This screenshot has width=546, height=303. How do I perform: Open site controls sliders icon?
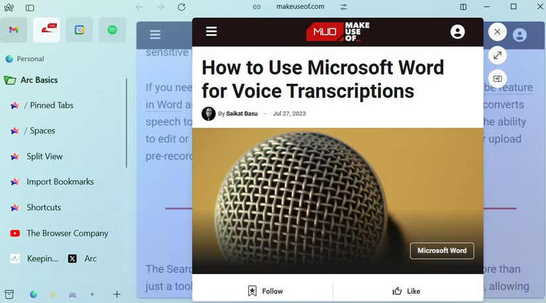click(x=343, y=7)
